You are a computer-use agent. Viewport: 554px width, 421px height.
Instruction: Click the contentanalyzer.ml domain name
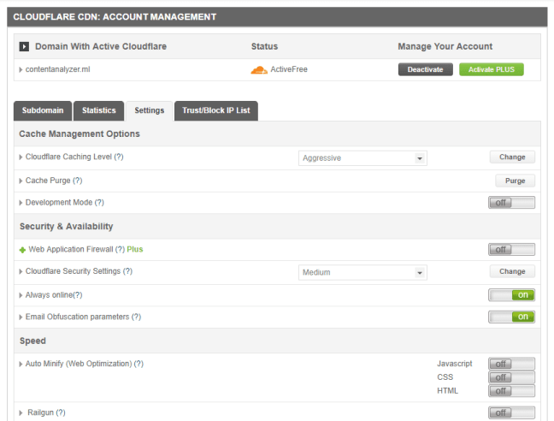[x=57, y=69]
